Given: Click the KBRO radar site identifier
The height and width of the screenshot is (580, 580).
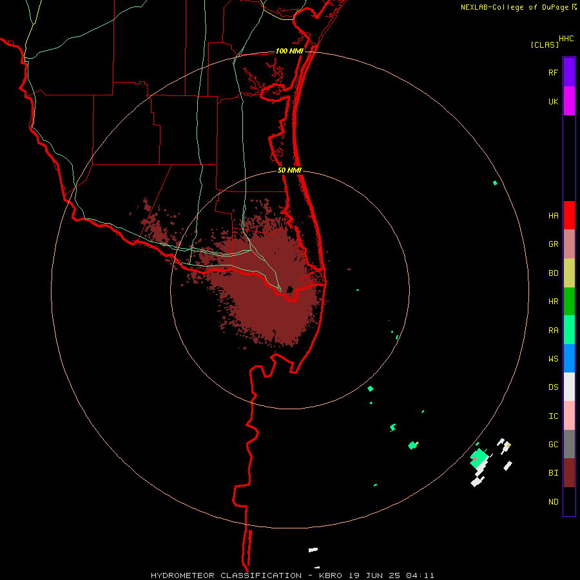Looking at the screenshot, I should tap(331, 575).
